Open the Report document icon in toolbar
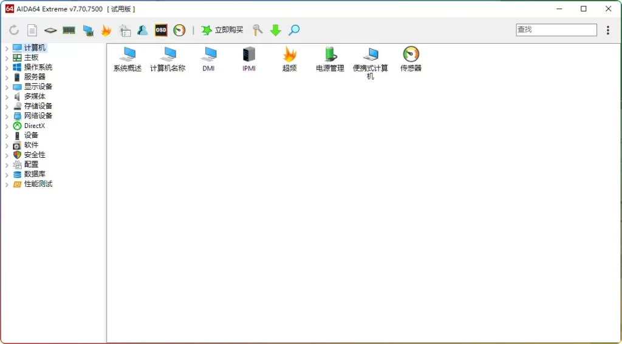The height and width of the screenshot is (344, 622). tap(32, 30)
